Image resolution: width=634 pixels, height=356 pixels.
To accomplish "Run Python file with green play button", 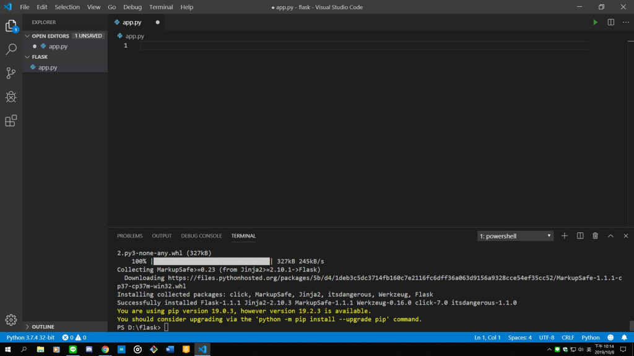I will [595, 22].
